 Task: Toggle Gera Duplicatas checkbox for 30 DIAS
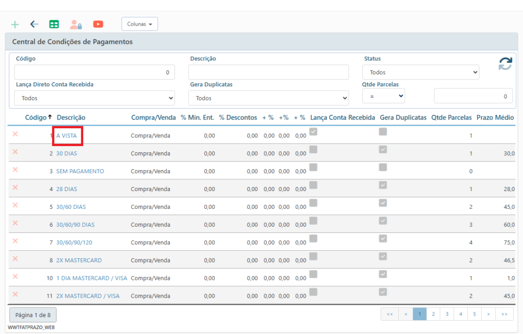(383, 149)
